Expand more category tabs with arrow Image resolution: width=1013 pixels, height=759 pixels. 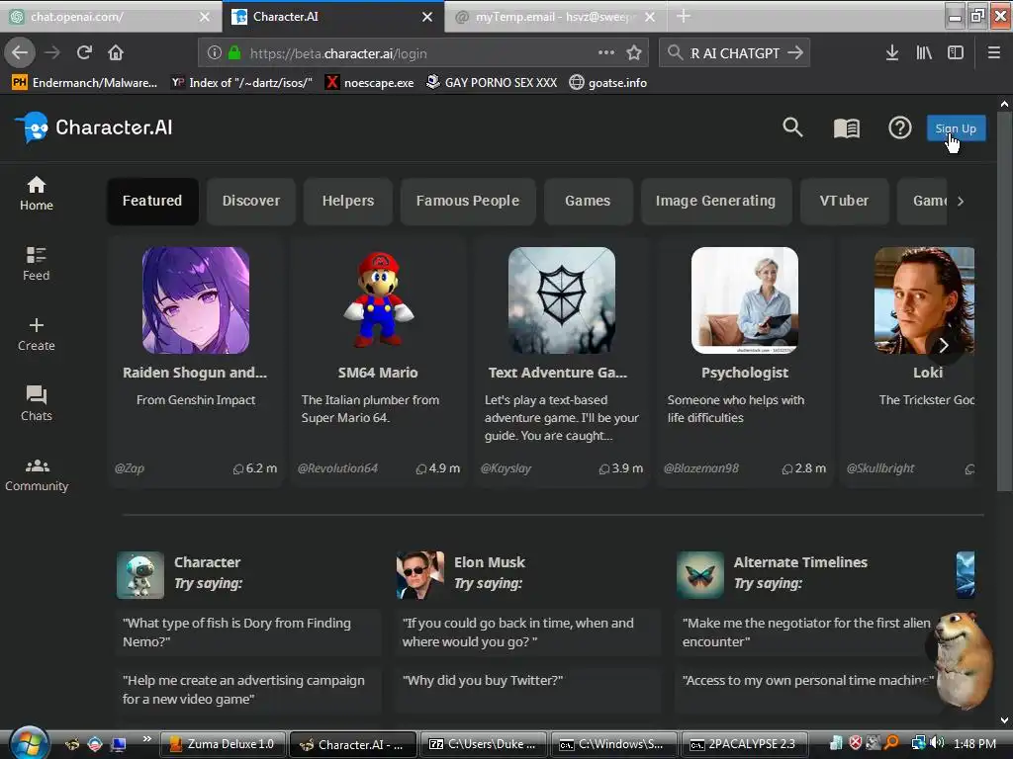click(961, 202)
